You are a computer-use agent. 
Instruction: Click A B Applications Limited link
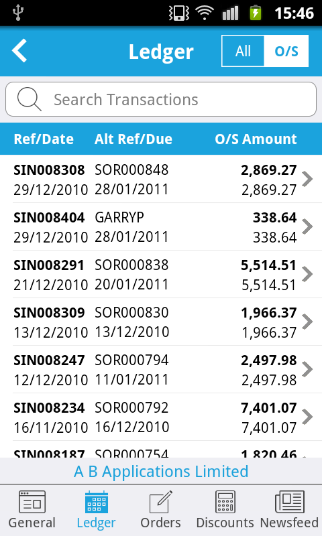point(161,472)
